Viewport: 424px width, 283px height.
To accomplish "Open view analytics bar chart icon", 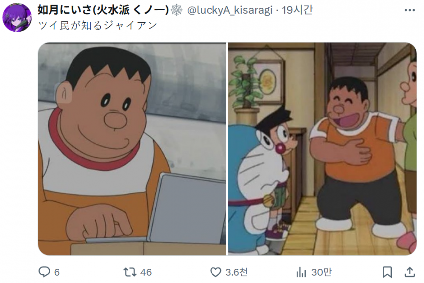I will point(301,272).
